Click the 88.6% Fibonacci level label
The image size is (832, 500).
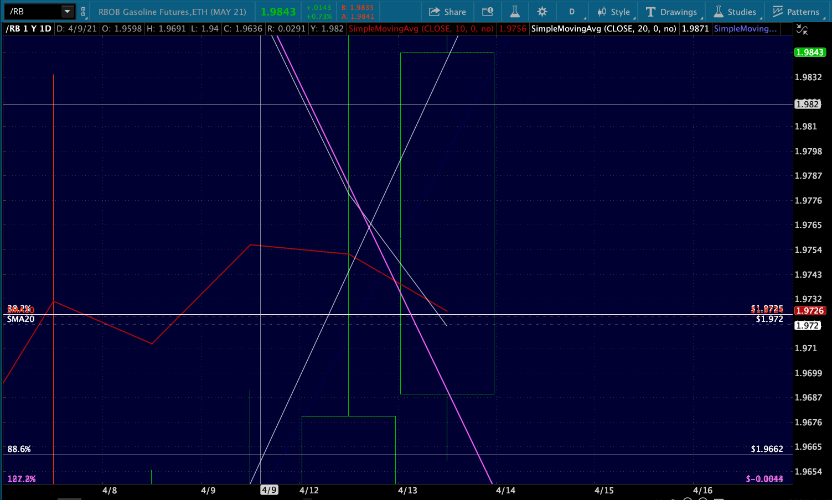pyautogui.click(x=19, y=449)
